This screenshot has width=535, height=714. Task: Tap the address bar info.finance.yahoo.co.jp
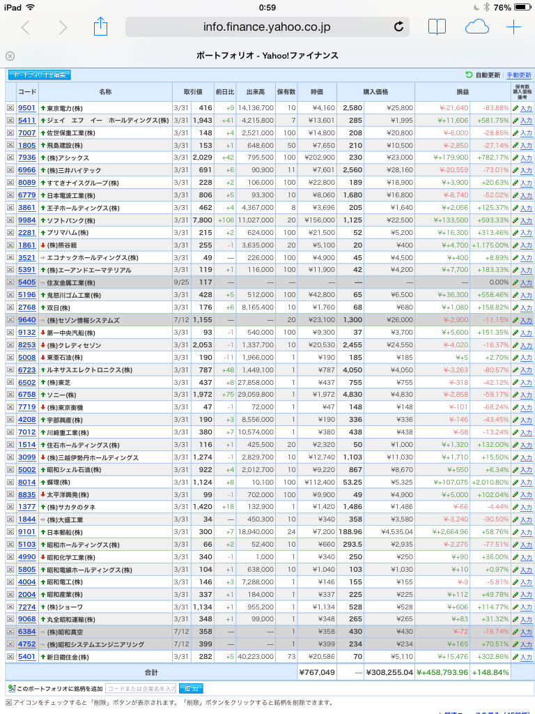pyautogui.click(x=267, y=27)
